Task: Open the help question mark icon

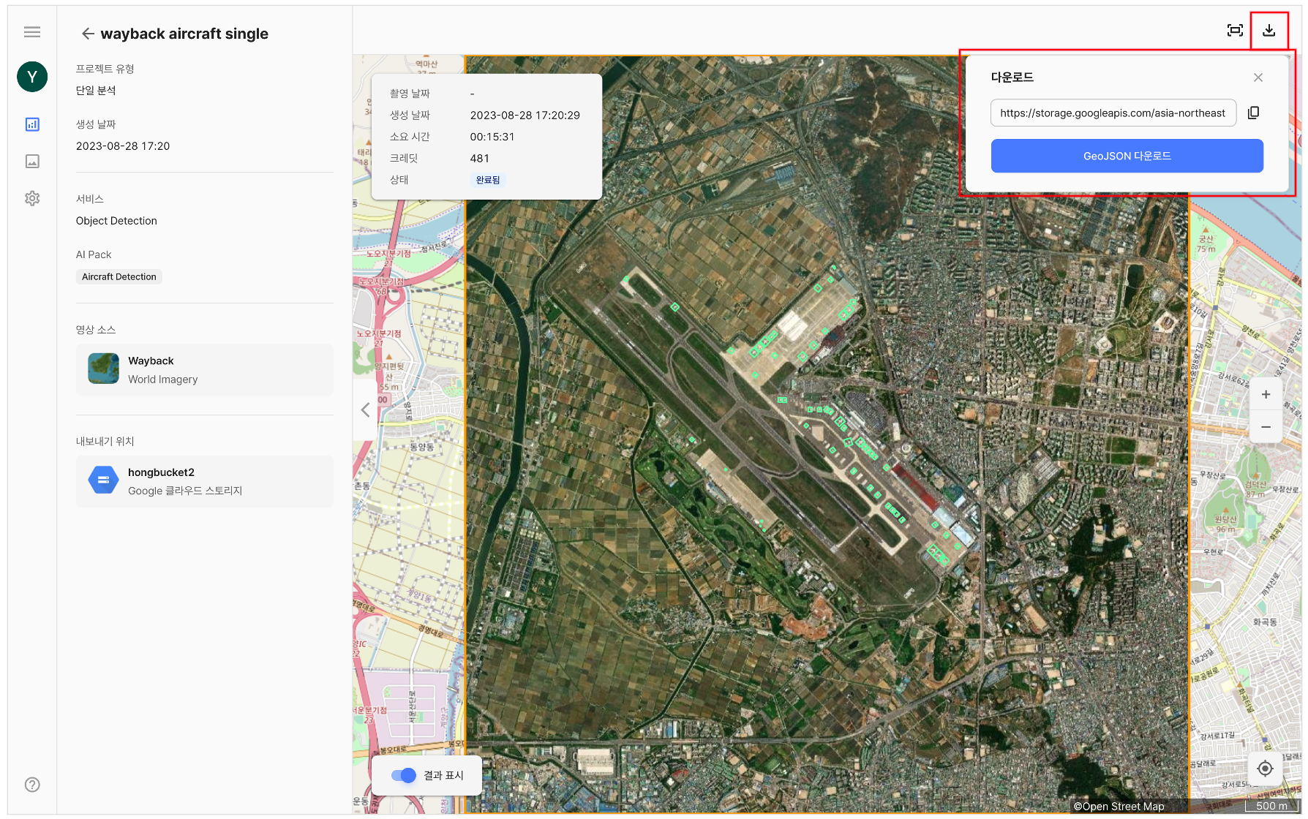Action: point(32,785)
